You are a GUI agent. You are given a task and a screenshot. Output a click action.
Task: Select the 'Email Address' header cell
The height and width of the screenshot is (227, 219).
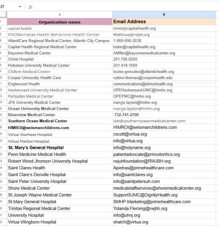pos(164,22)
